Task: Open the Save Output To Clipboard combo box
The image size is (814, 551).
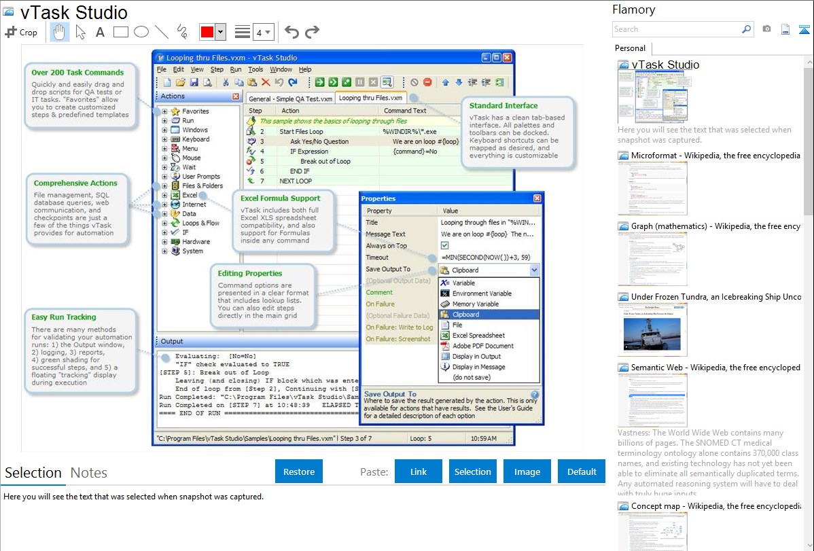Action: coord(489,270)
